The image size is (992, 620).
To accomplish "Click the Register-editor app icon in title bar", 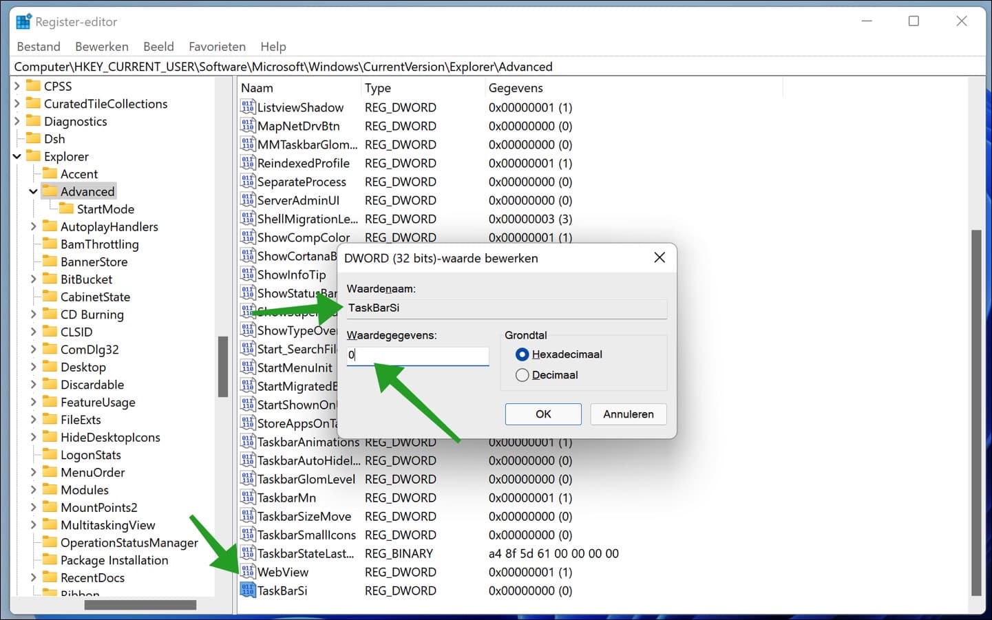I will click(x=23, y=22).
